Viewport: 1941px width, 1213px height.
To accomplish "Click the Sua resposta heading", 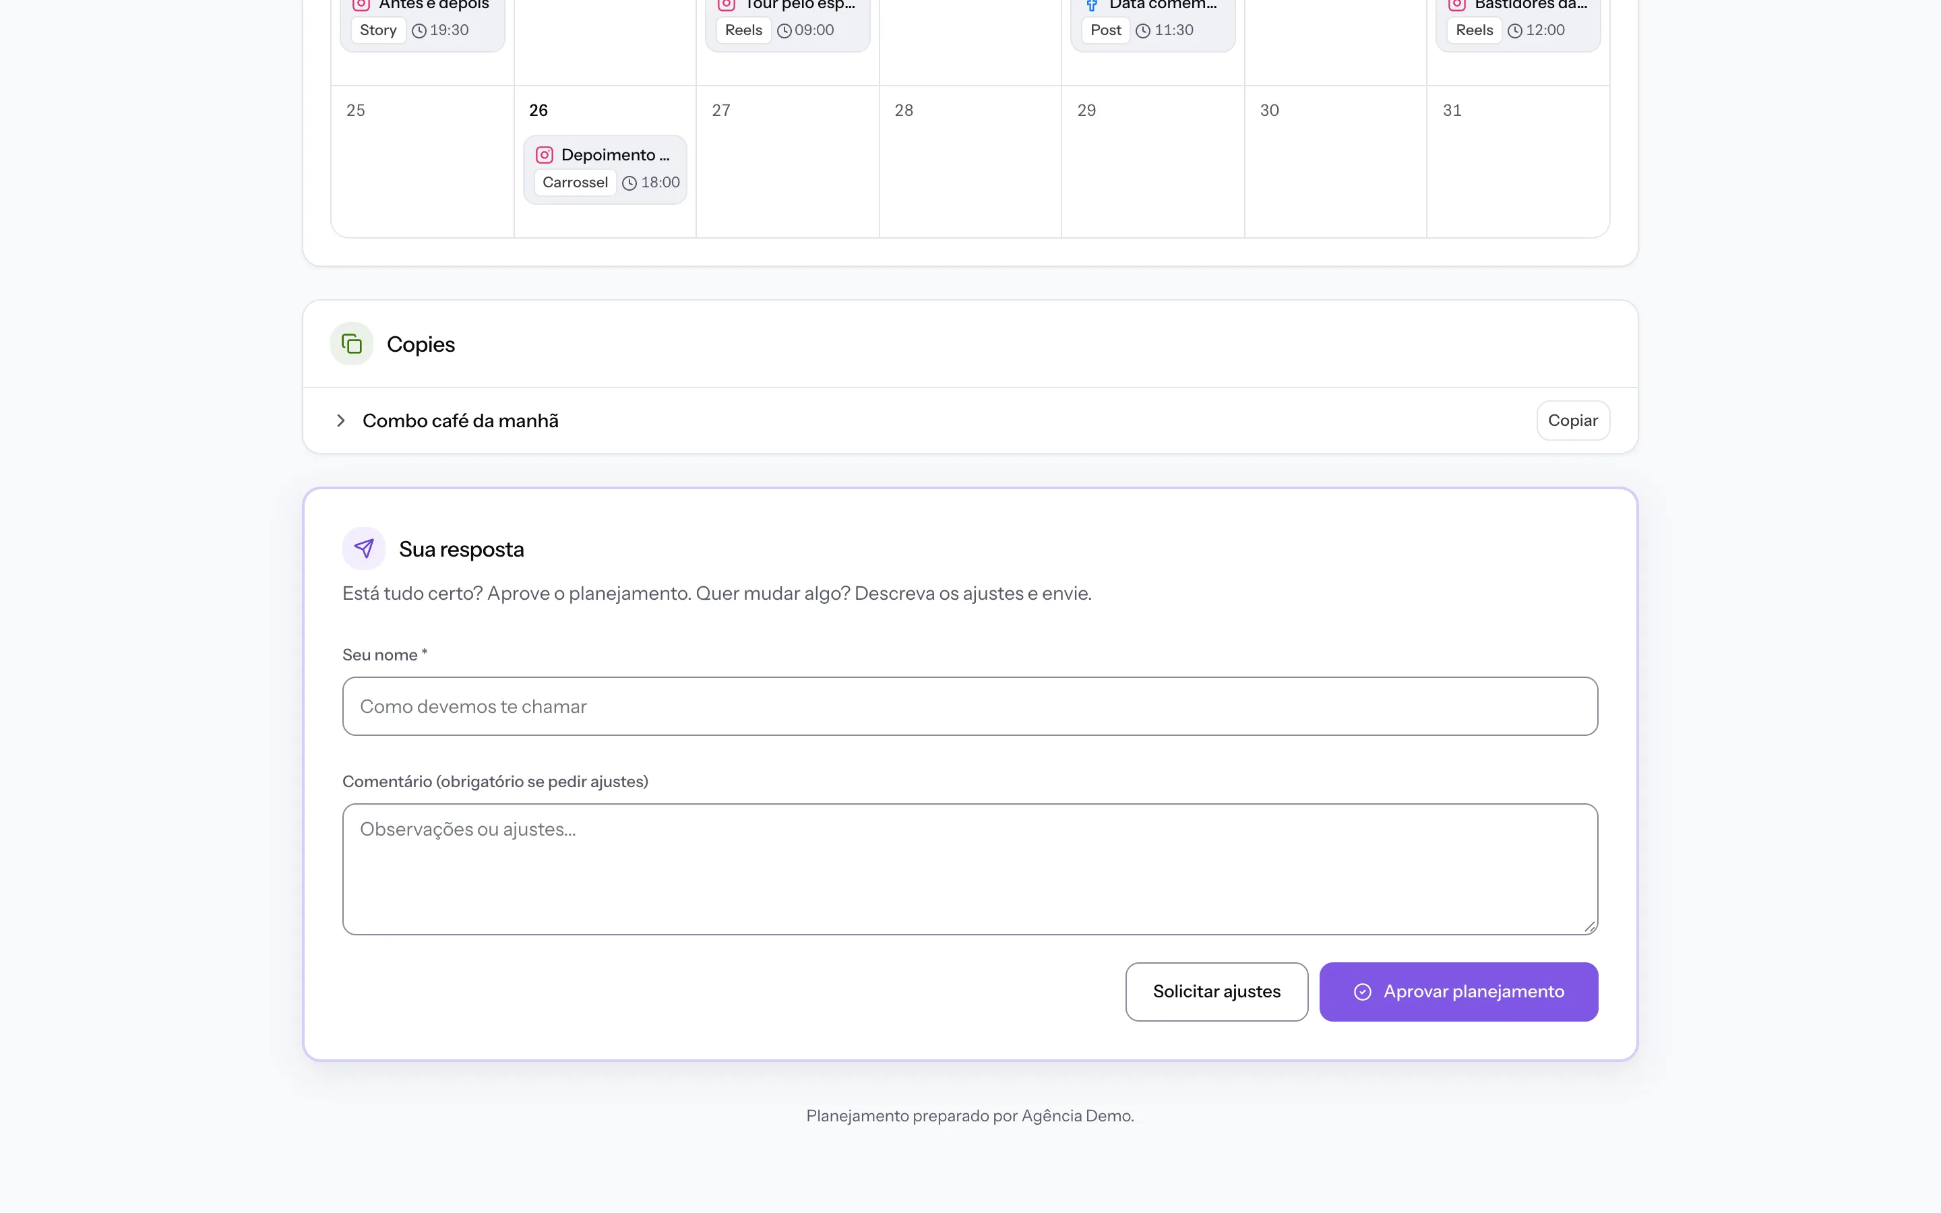I will (x=461, y=549).
